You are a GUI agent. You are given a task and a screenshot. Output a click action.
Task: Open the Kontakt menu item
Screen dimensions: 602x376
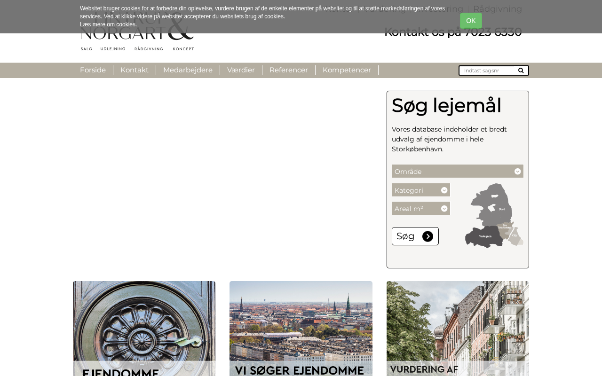[135, 70]
